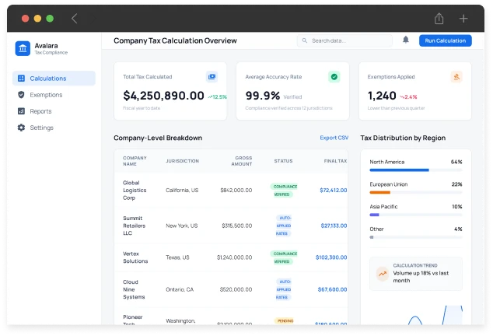Click the yellow macOS minimize button
This screenshot has width=493, height=336.
tap(37, 19)
